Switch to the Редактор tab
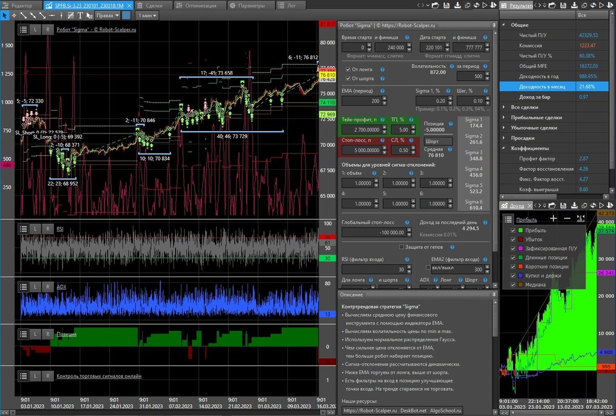Image resolution: width=616 pixels, height=416 pixels. coord(21,5)
